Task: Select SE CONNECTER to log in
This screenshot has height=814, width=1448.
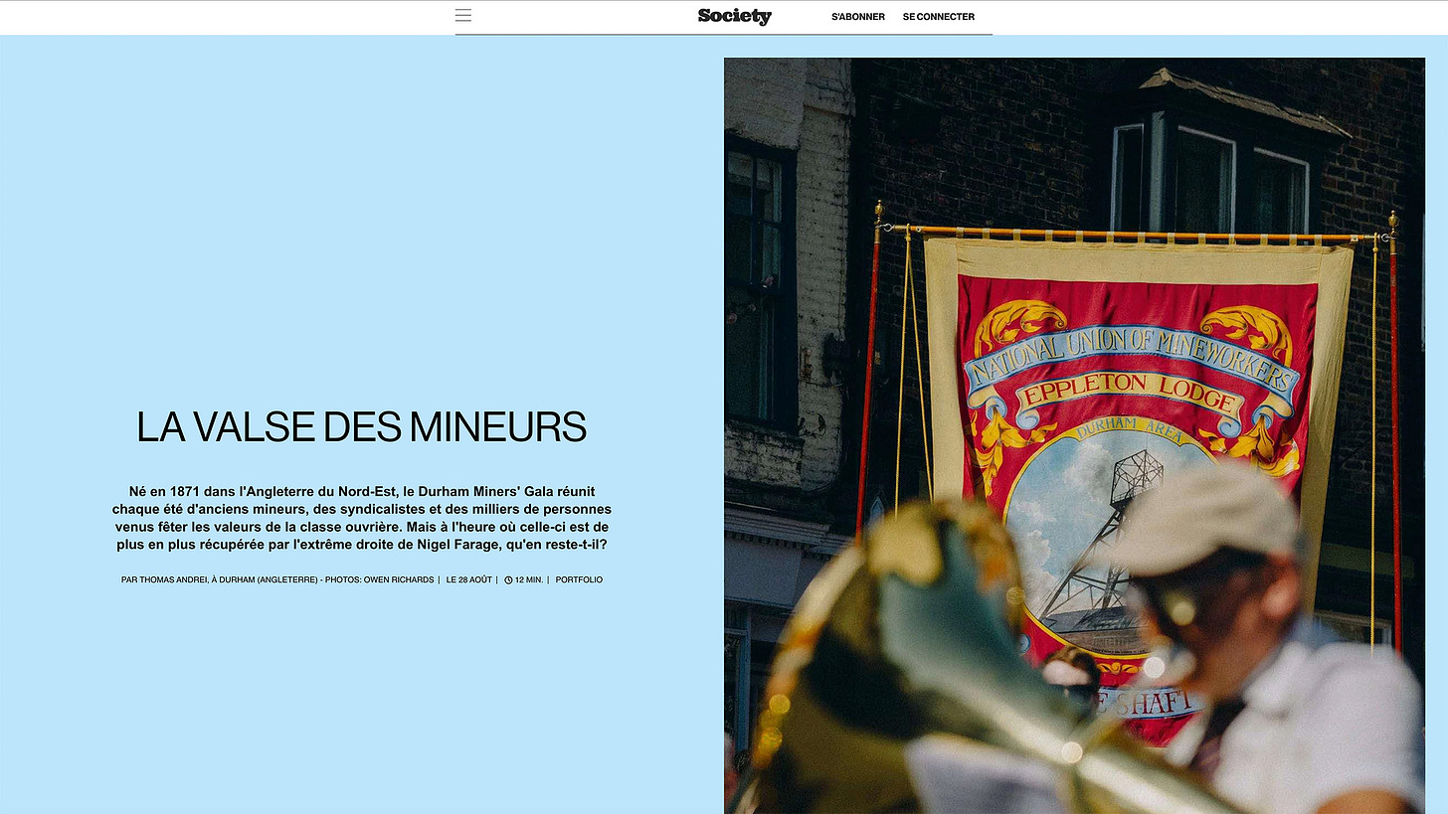Action: [939, 17]
